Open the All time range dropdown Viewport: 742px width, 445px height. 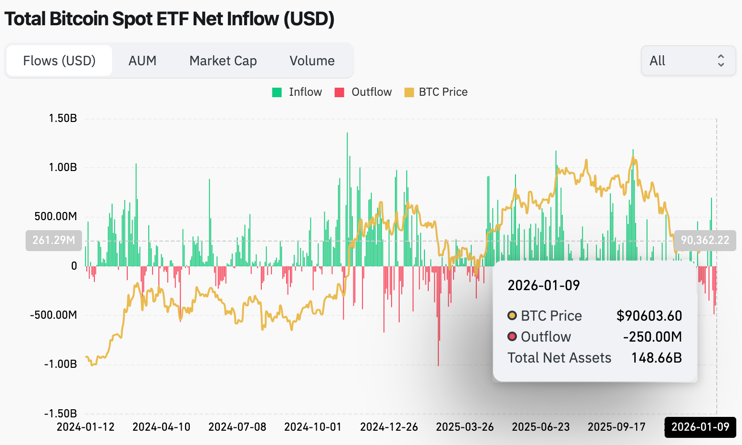pyautogui.click(x=688, y=61)
